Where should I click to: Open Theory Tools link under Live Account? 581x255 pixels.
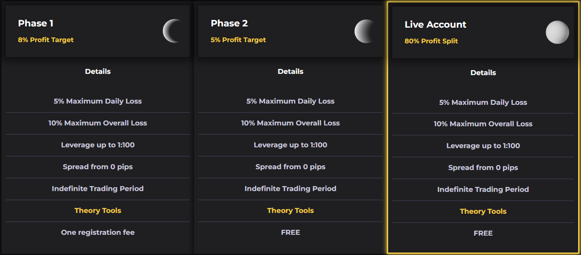pyautogui.click(x=483, y=211)
